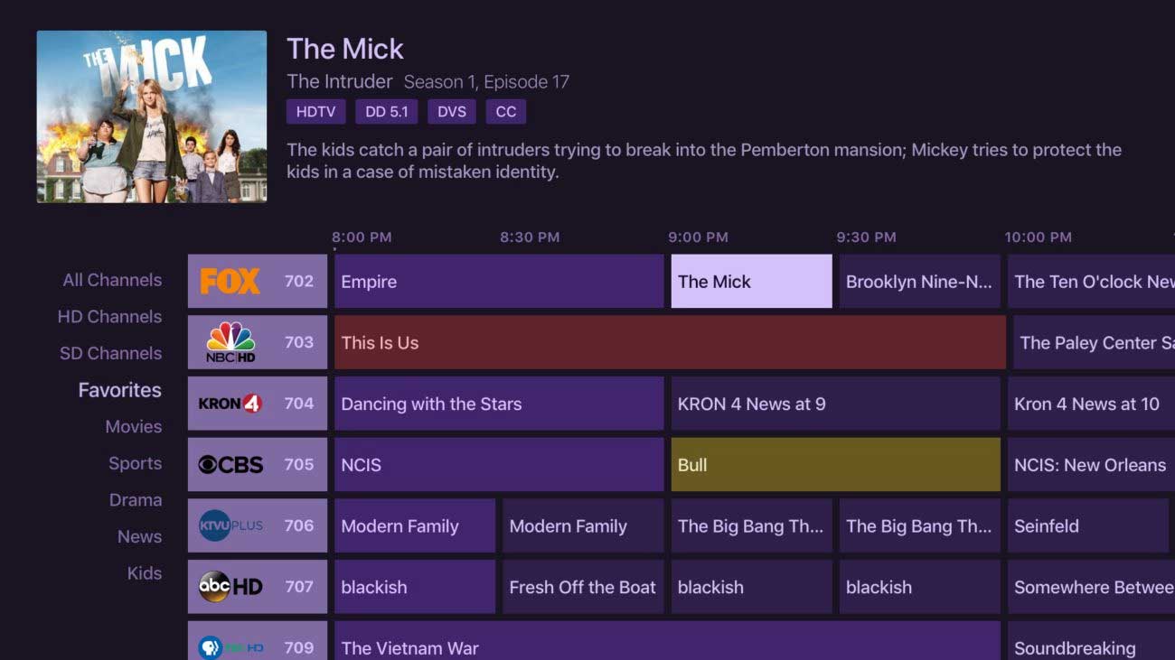The width and height of the screenshot is (1175, 660).
Task: Pick the ABC HD channel logo
Action: coord(230,587)
